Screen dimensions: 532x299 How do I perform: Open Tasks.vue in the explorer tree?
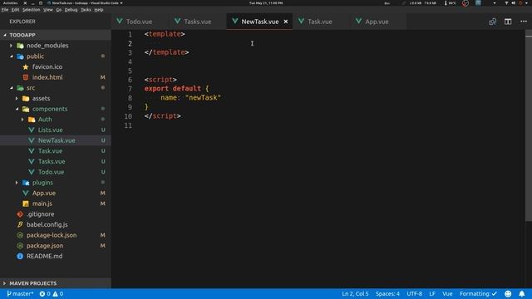click(x=52, y=161)
